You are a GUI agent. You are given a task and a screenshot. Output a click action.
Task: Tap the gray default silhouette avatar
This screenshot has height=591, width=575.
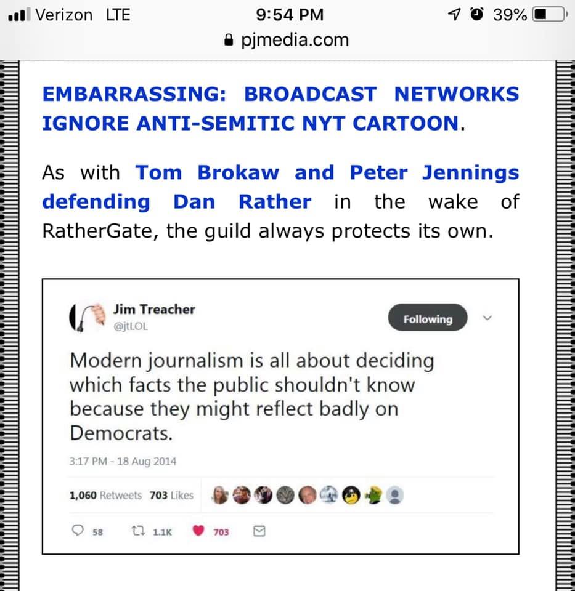pos(394,495)
